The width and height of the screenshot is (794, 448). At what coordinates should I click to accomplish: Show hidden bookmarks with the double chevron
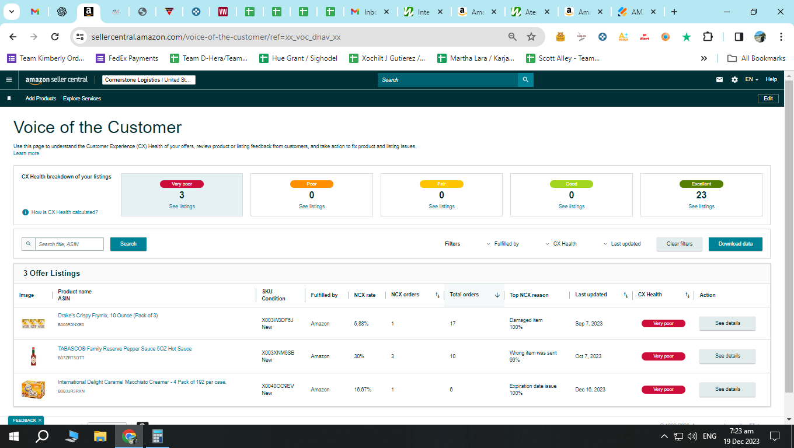click(x=704, y=58)
